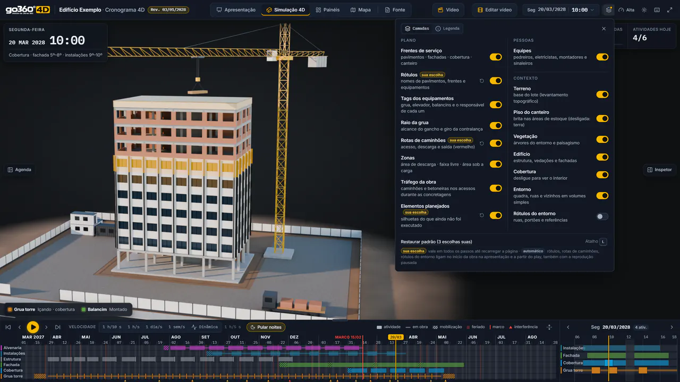Select the Dinâmica speed mode
This screenshot has width=680, height=382.
pos(205,327)
